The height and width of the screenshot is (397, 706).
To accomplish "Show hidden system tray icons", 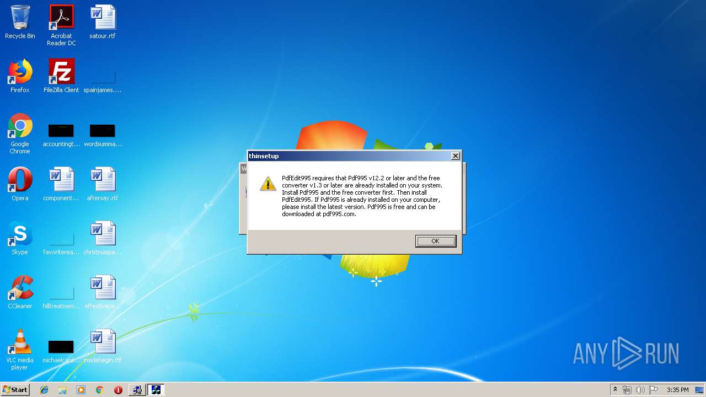I will tap(615, 390).
